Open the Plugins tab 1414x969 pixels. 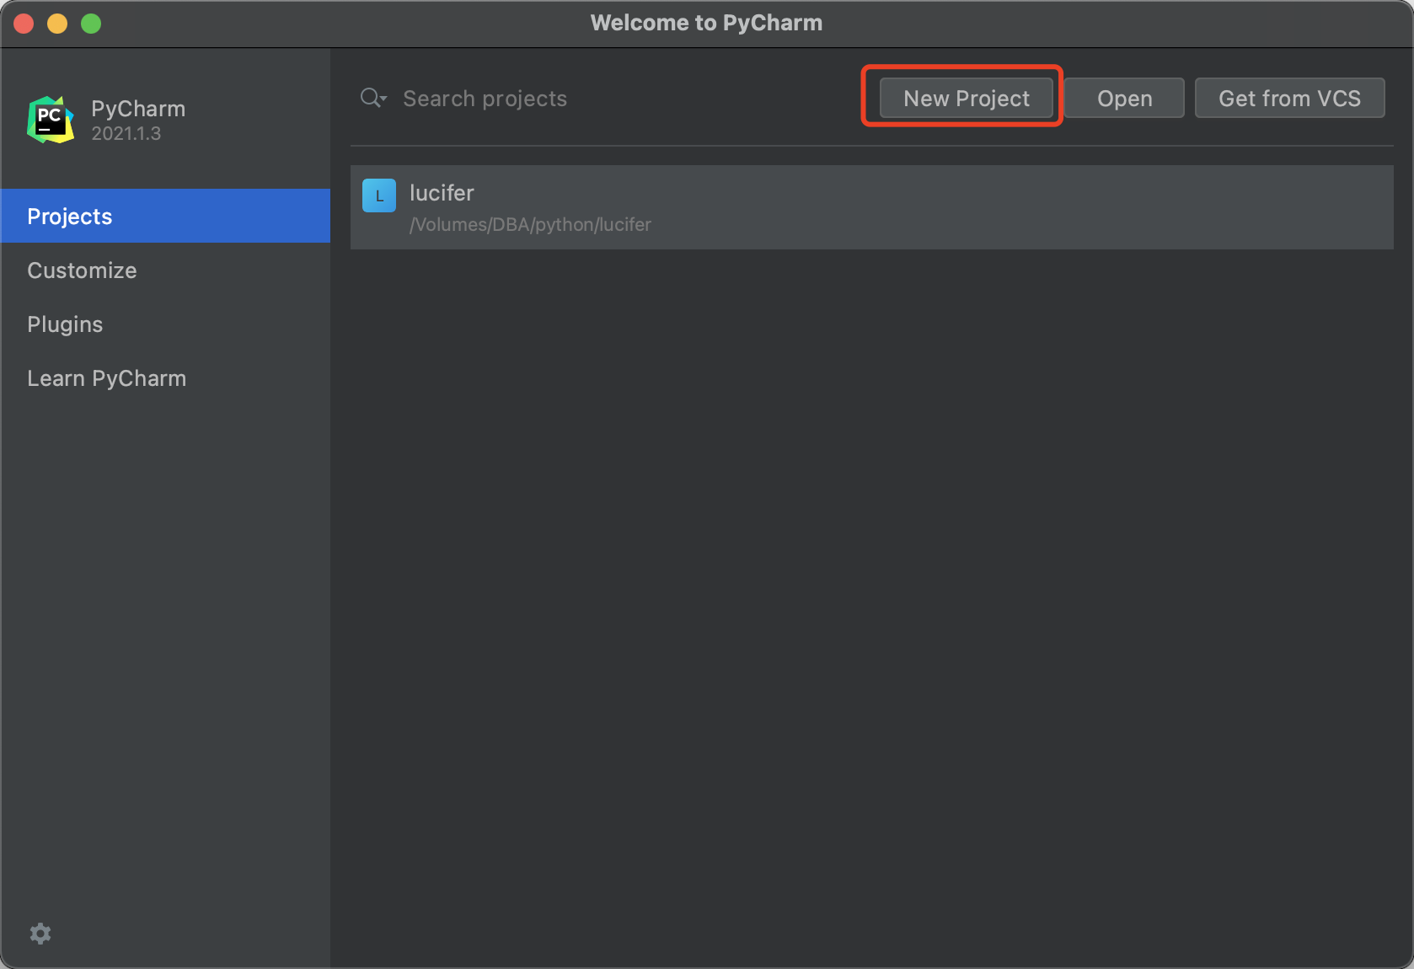(x=165, y=324)
